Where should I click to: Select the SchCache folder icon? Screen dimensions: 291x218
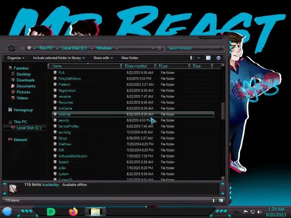coord(55,108)
